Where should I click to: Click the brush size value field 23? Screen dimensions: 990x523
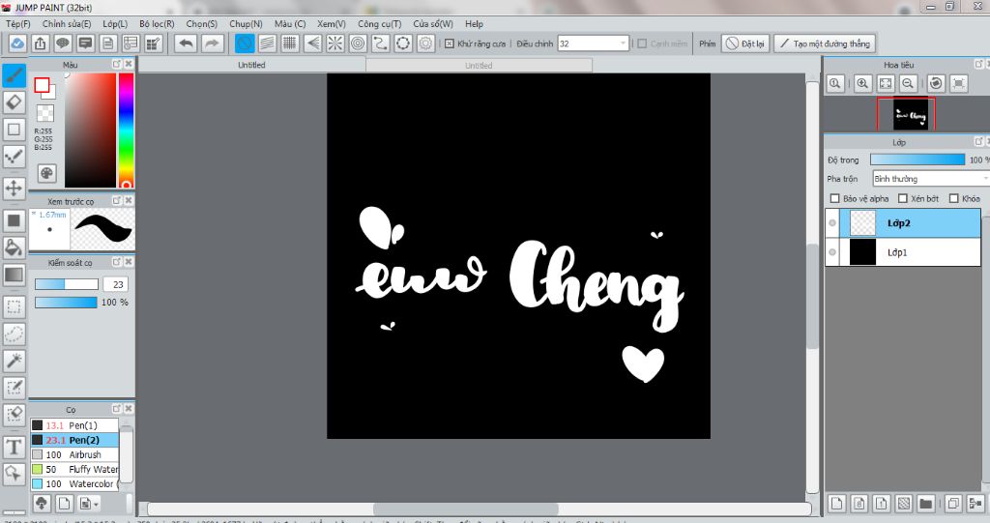pyautogui.click(x=116, y=284)
